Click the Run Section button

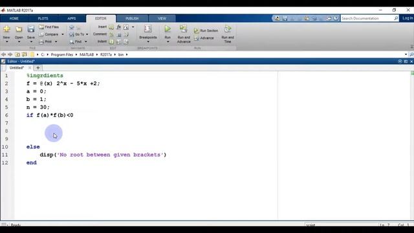[x=206, y=30]
